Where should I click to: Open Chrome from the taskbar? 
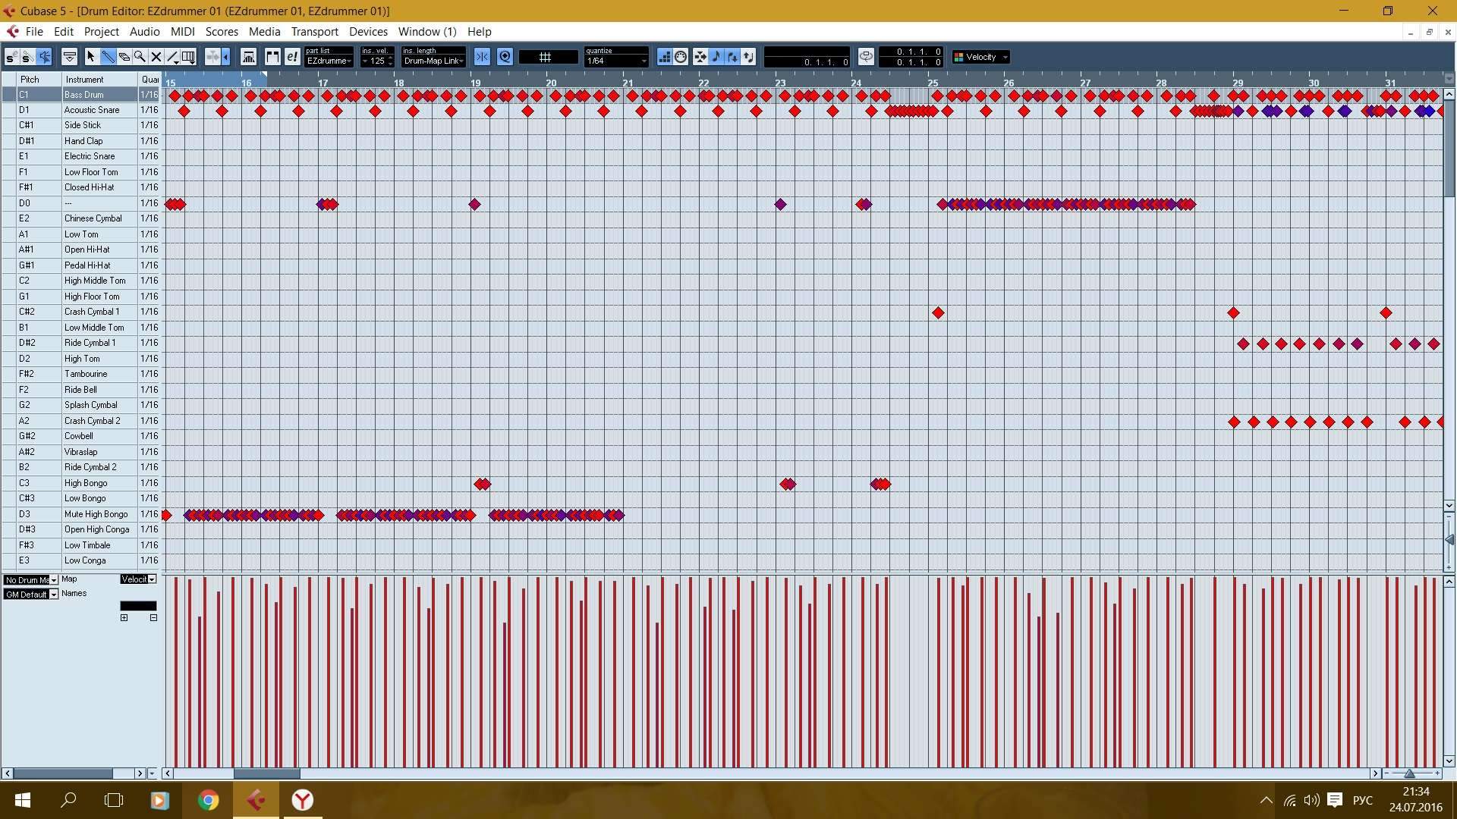(208, 800)
